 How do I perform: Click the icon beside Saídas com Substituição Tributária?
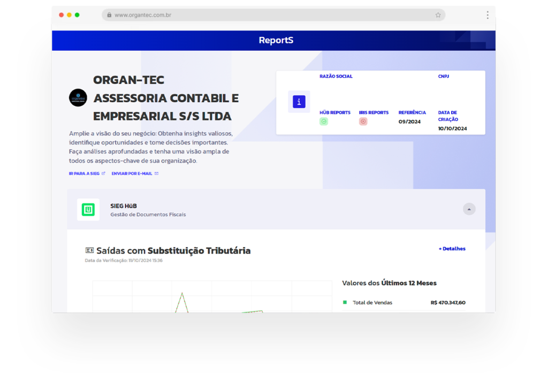89,250
